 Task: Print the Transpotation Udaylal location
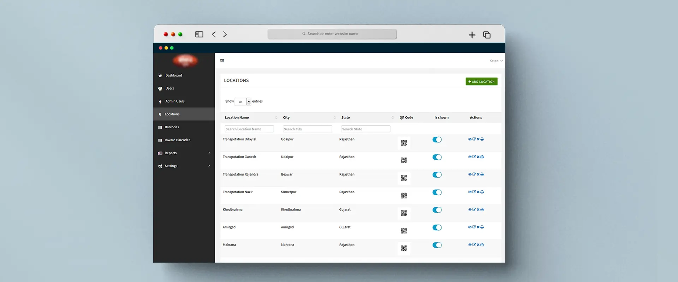482,139
